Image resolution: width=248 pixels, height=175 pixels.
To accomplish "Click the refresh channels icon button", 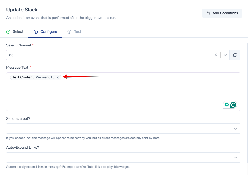I will tap(235, 55).
